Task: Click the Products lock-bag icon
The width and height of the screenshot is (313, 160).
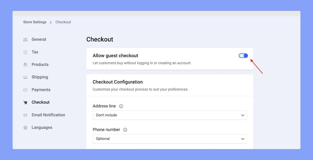Action: (x=25, y=65)
